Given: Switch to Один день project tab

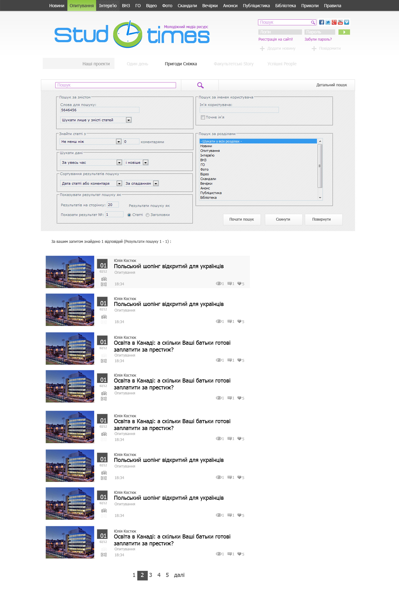Looking at the screenshot, I should [x=137, y=64].
